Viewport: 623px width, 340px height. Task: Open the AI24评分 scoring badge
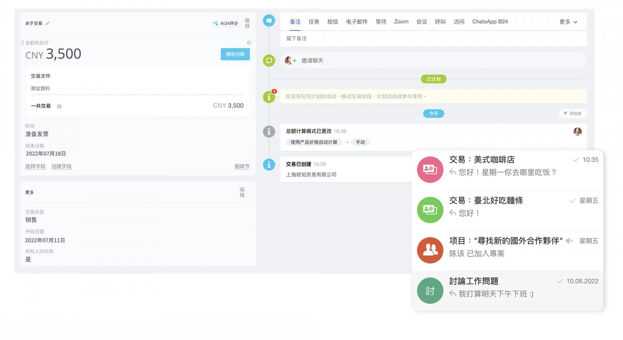click(226, 23)
